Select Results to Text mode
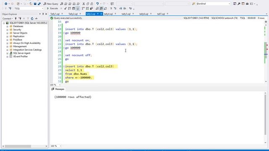Screen dimensions: 269x151 pos(97,8)
